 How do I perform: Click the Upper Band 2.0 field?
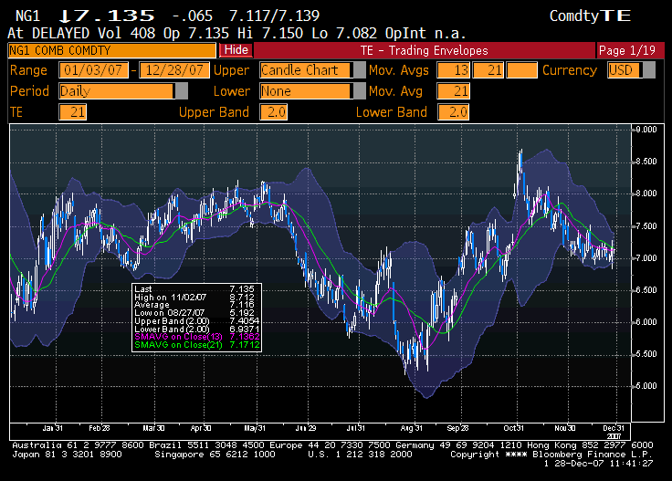tap(274, 112)
